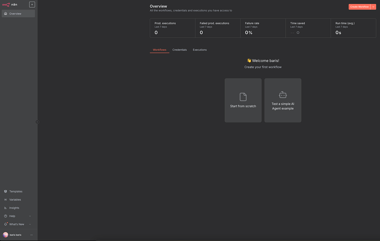Switch to the Workflows tab
Viewport: 380px width, 241px height.
(x=160, y=50)
